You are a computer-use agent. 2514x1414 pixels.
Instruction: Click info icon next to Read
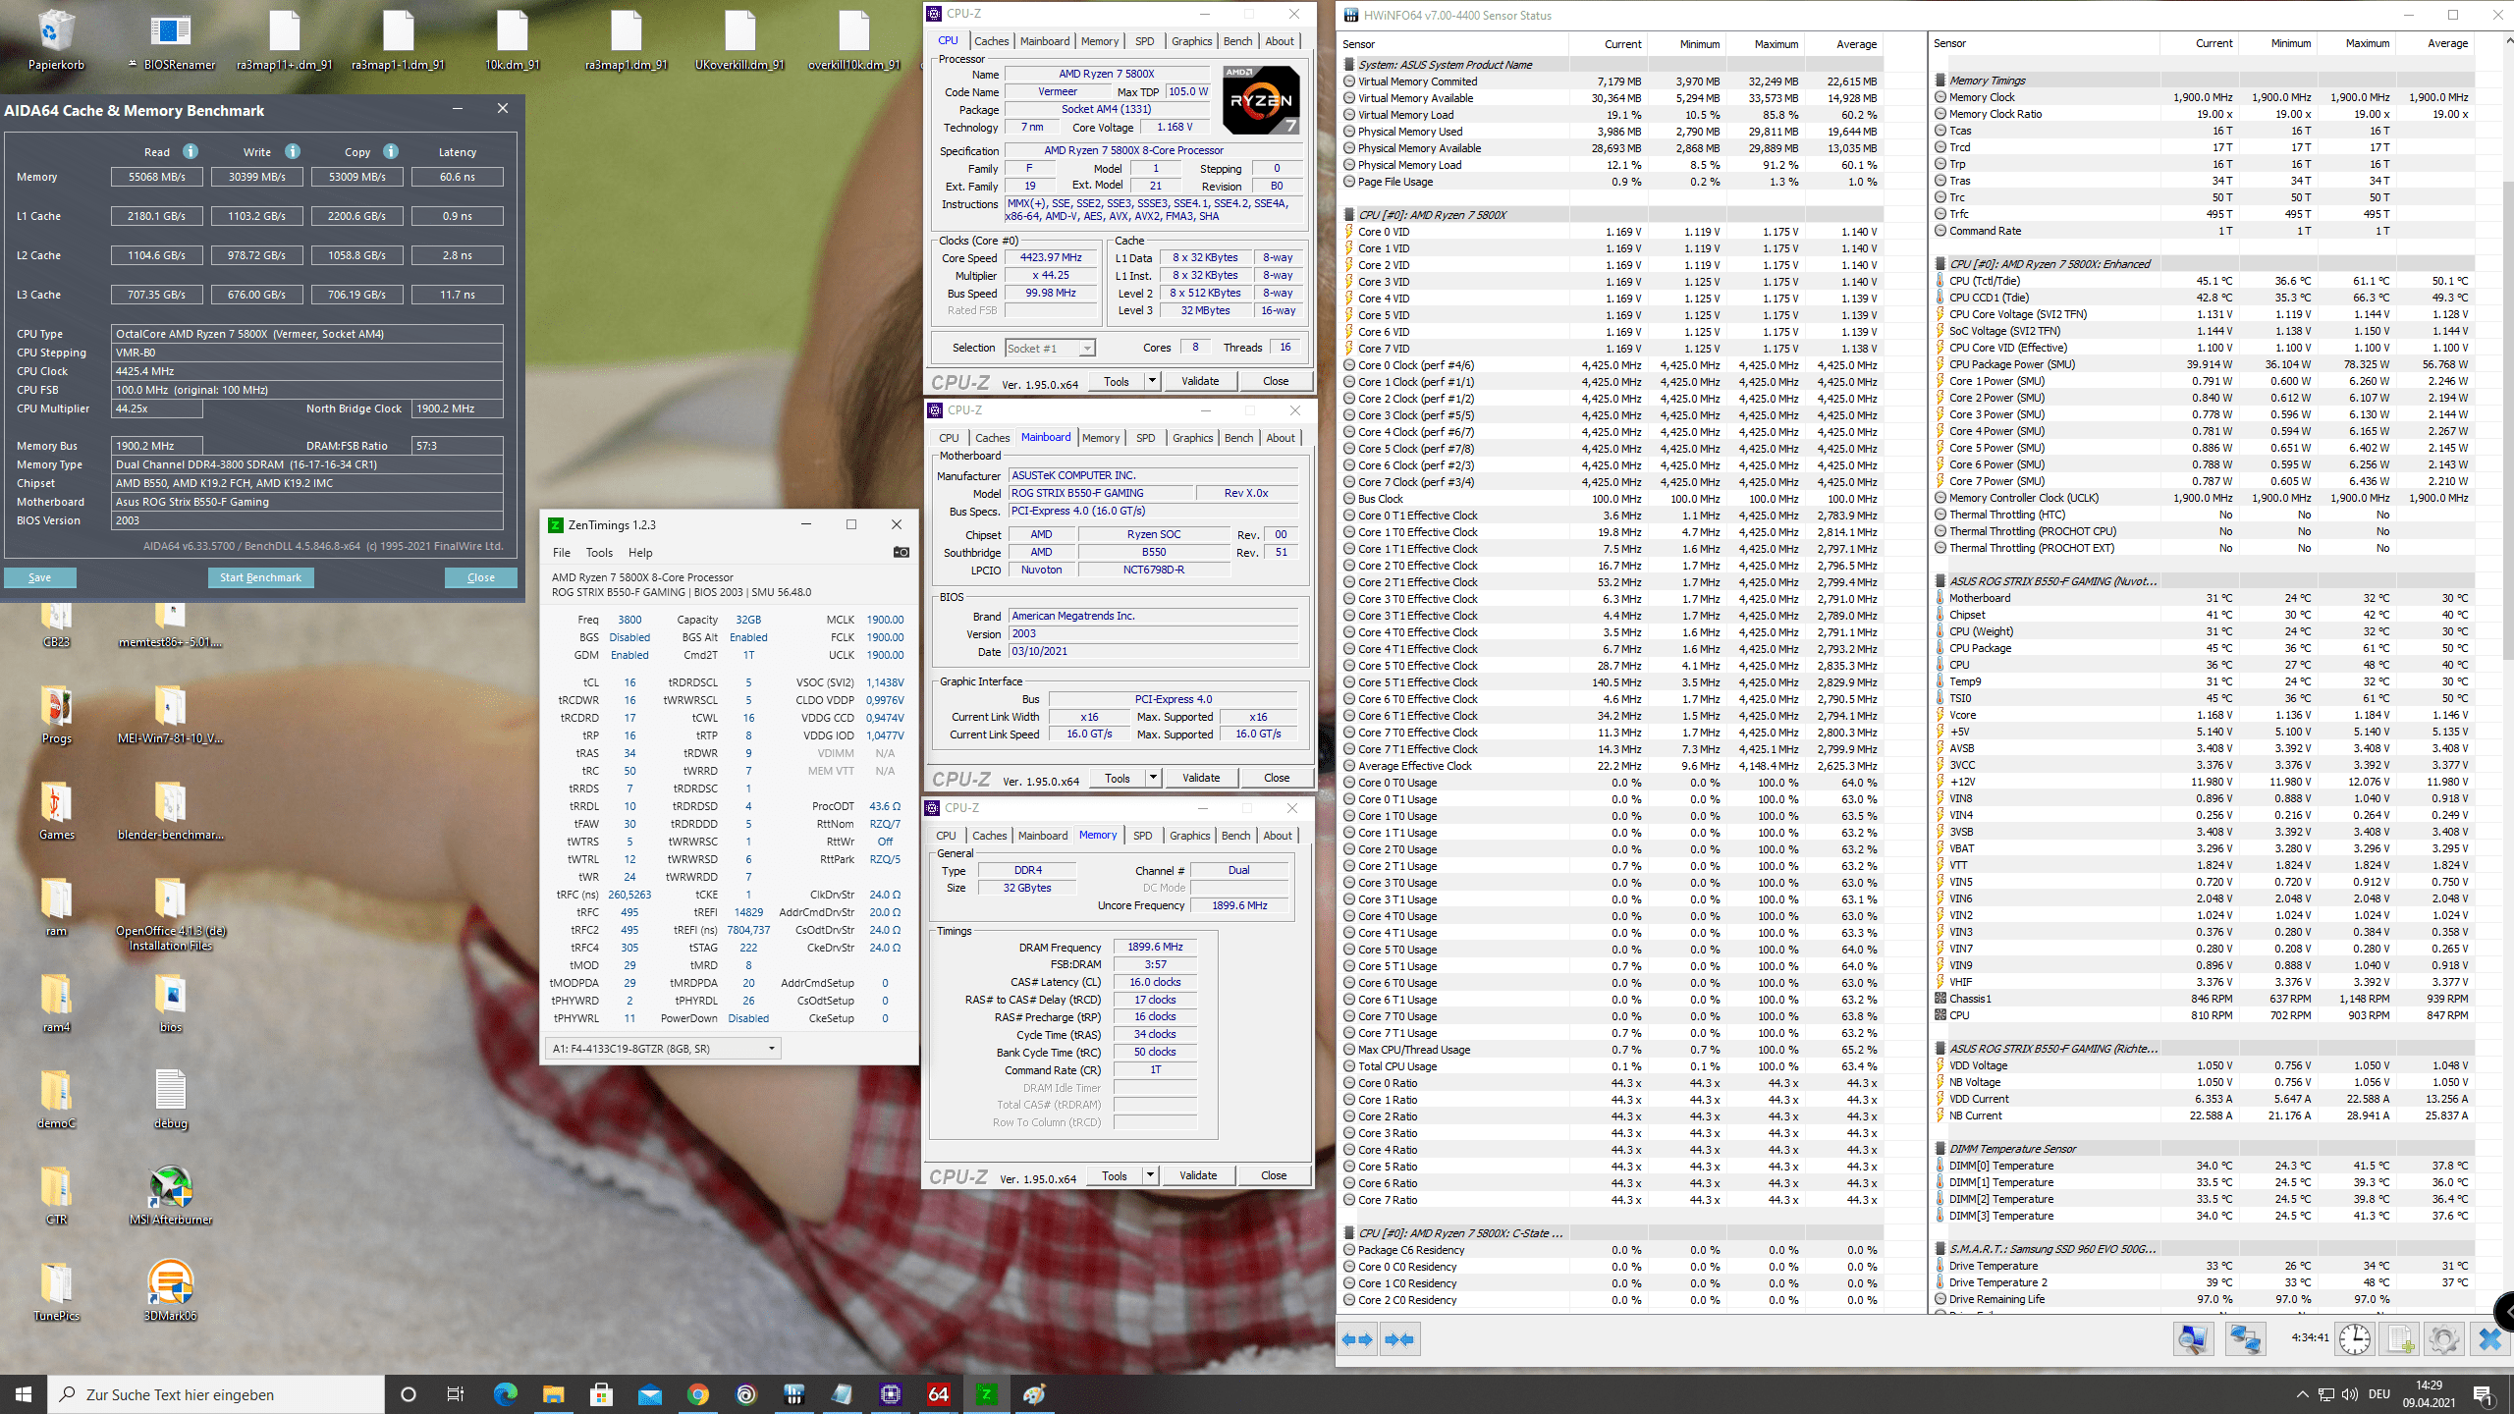click(x=191, y=151)
